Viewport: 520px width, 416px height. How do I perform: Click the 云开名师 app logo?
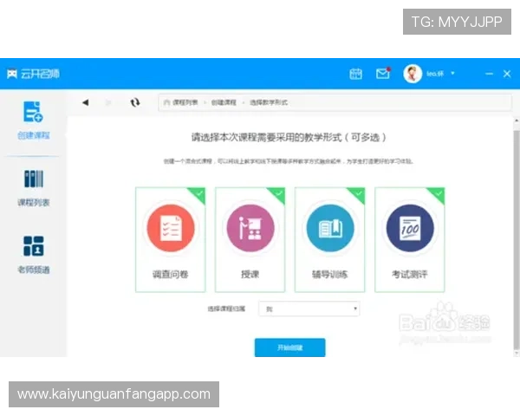(33, 74)
